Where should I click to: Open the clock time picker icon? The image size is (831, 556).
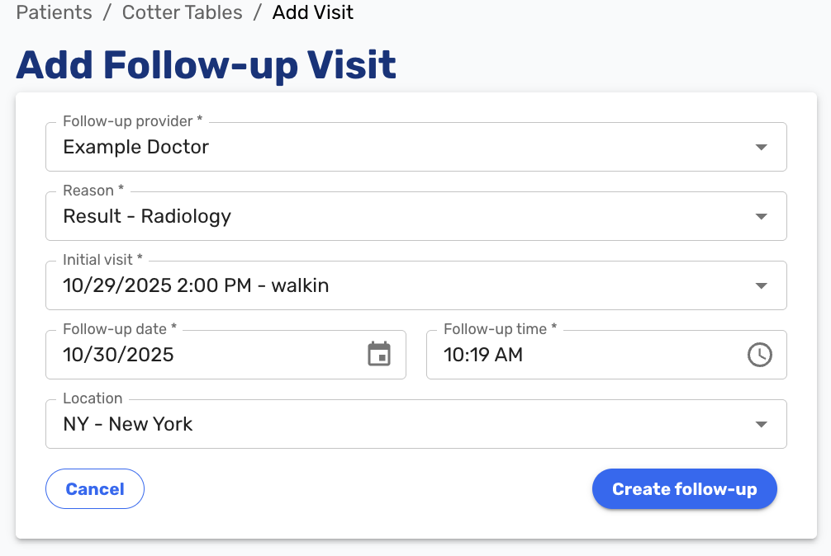pyautogui.click(x=759, y=355)
